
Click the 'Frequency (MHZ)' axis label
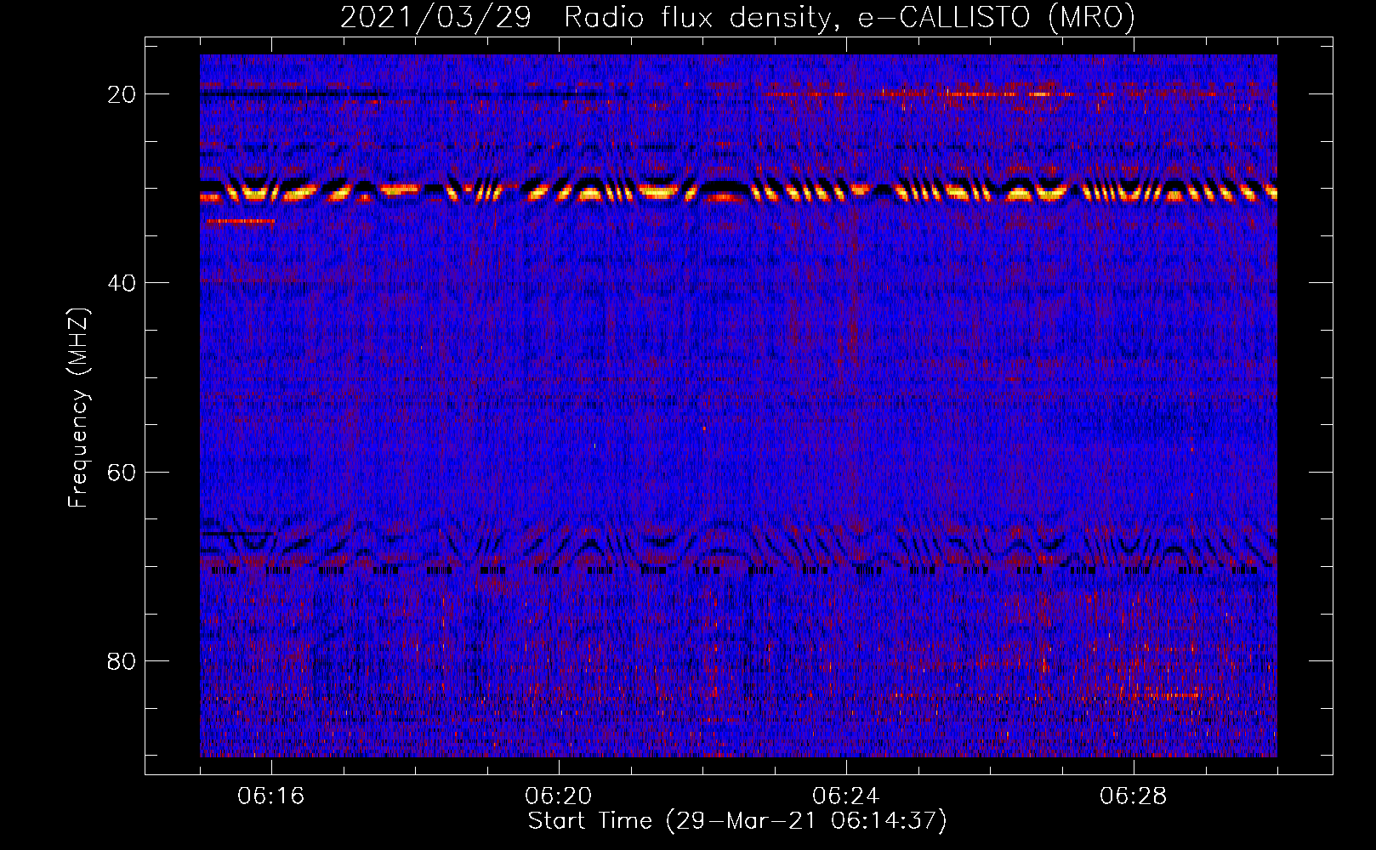78,408
